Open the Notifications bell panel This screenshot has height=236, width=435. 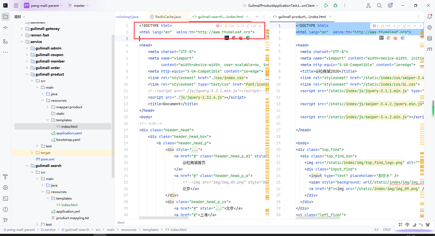[x=430, y=17]
